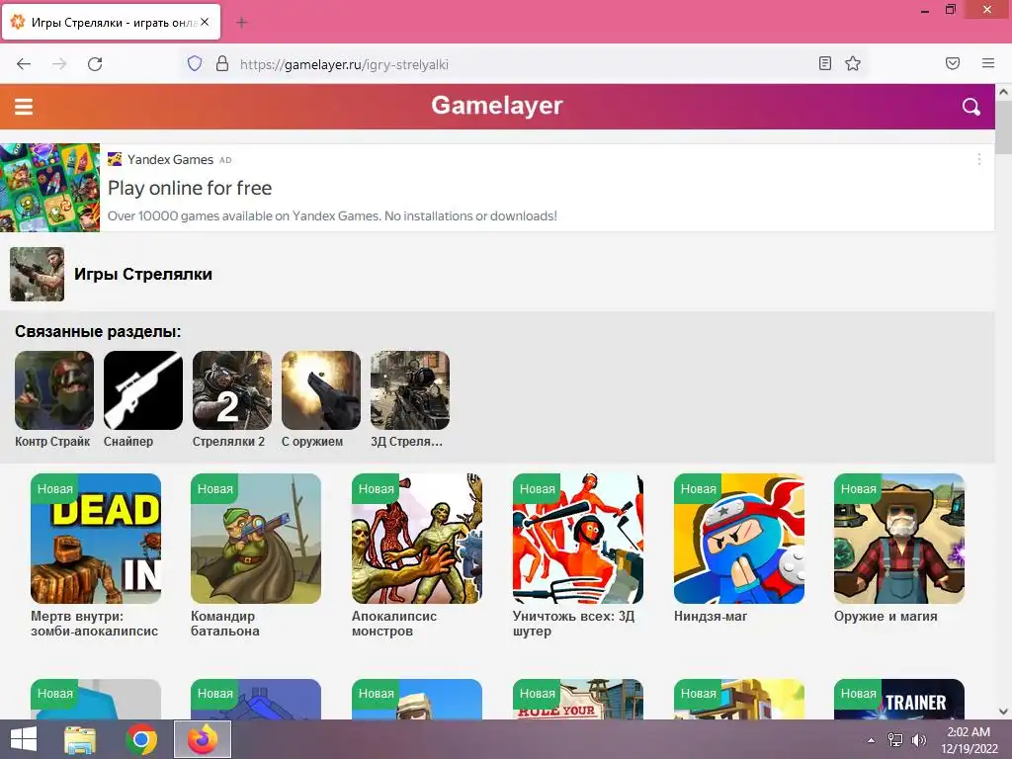The height and width of the screenshot is (759, 1012).
Task: Click the Оружие и магия title text
Action: tap(885, 617)
